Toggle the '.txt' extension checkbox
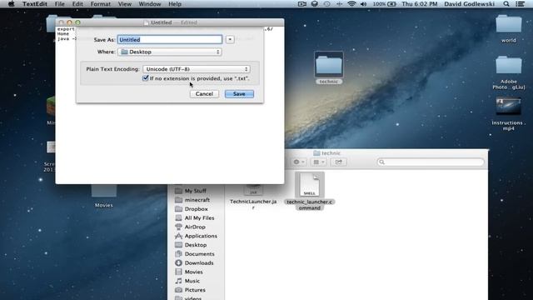The image size is (533, 300). pyautogui.click(x=146, y=78)
